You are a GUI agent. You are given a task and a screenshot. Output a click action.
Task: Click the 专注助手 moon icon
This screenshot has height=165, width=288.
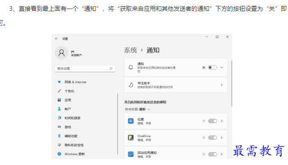point(131,85)
